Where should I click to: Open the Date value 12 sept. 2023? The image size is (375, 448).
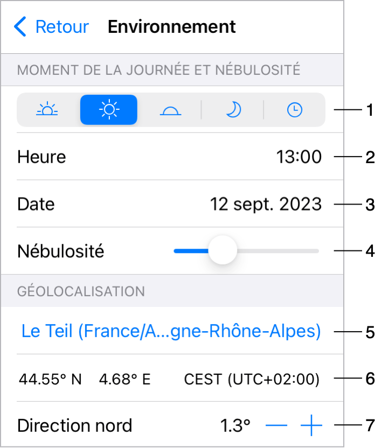[266, 204]
